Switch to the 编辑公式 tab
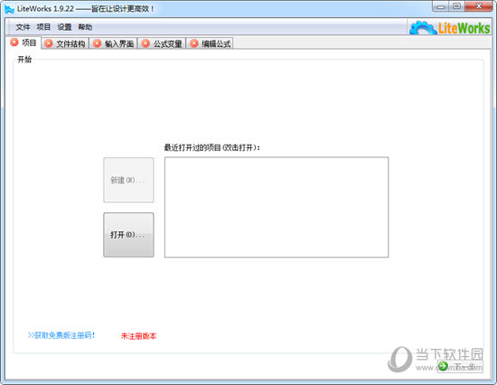 point(211,43)
